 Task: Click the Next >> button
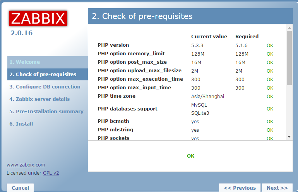click(277, 188)
